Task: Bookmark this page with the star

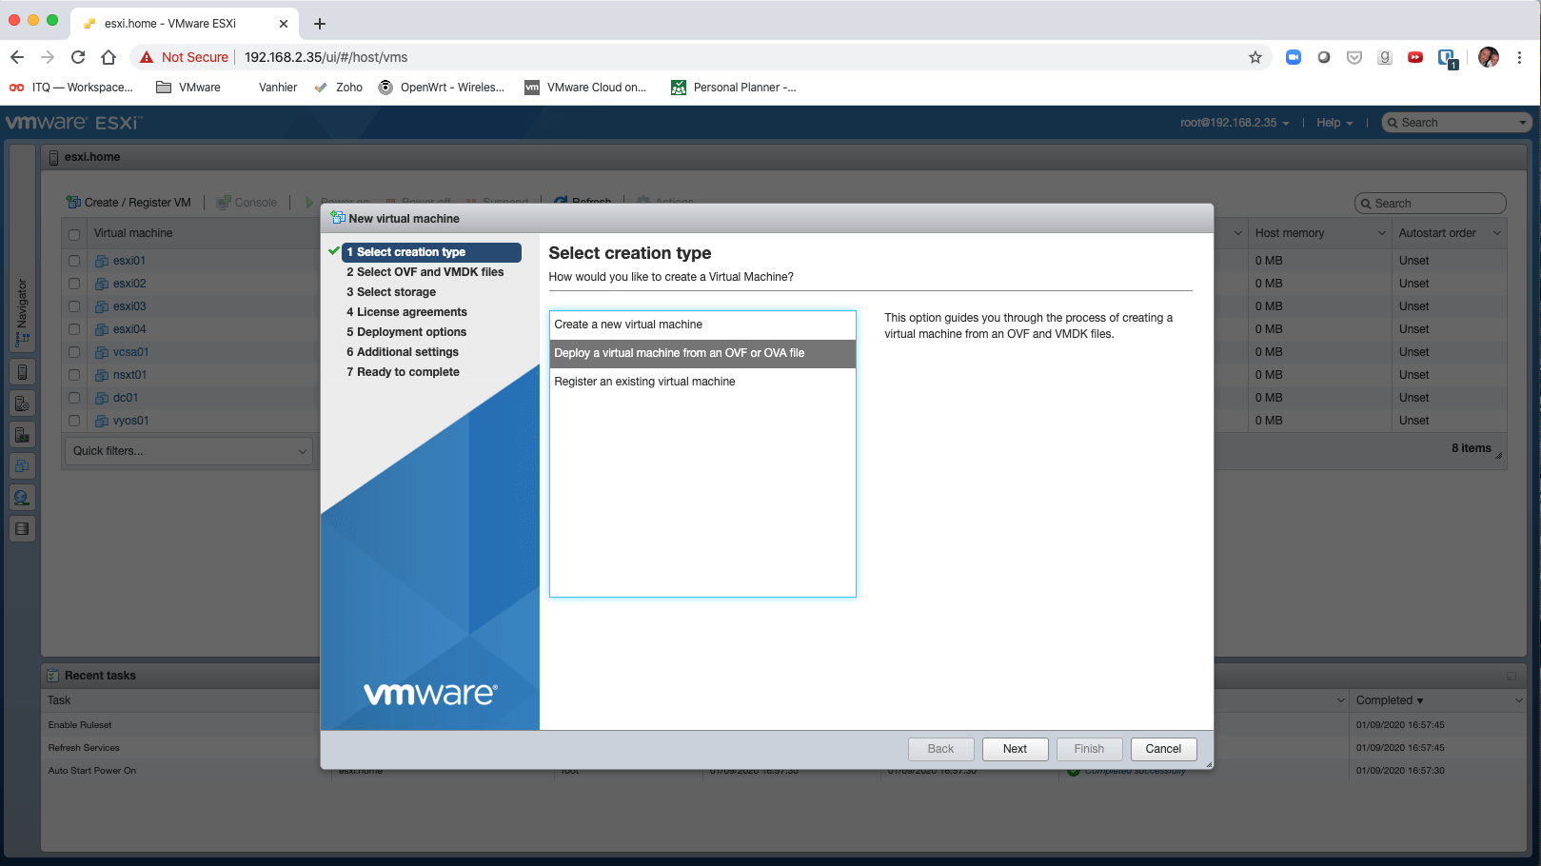Action: click(x=1255, y=57)
